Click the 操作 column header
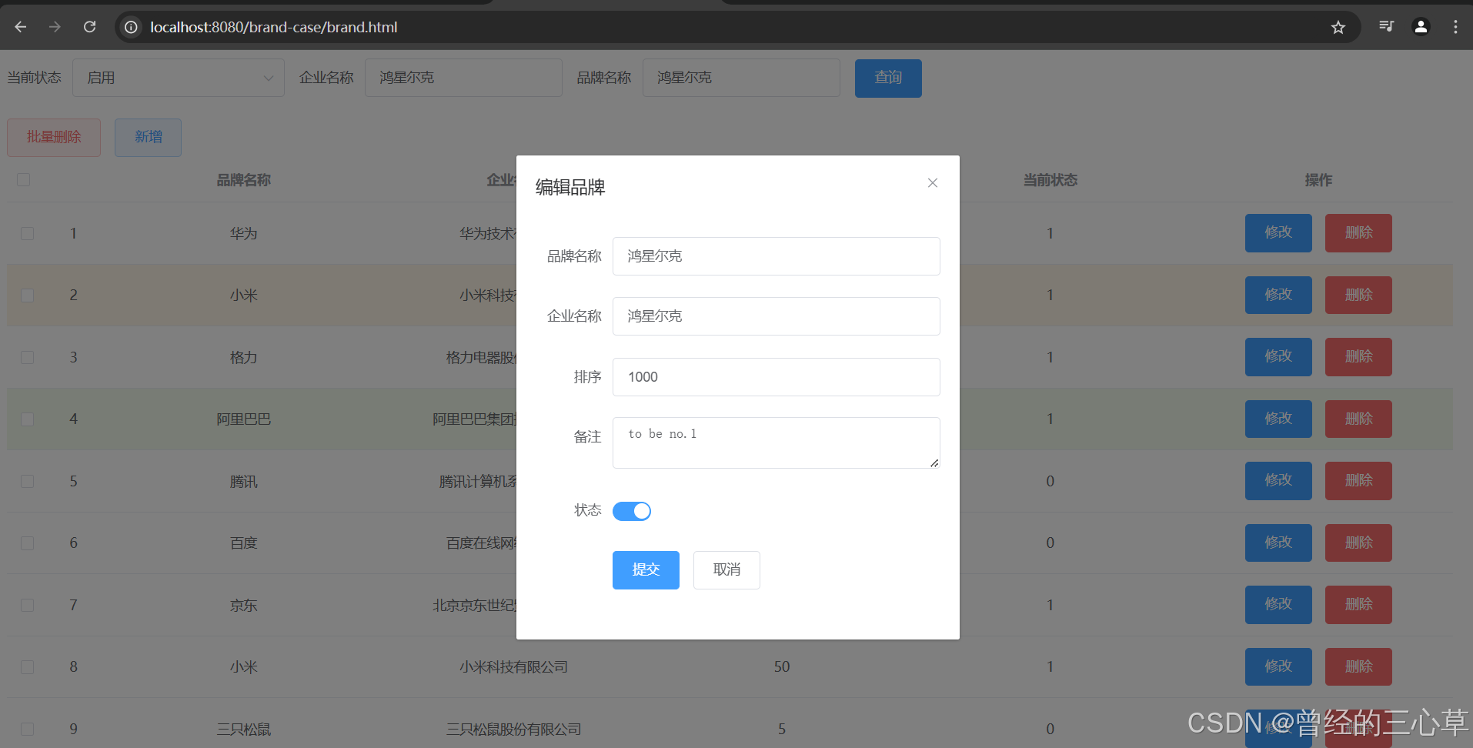 pyautogui.click(x=1318, y=180)
